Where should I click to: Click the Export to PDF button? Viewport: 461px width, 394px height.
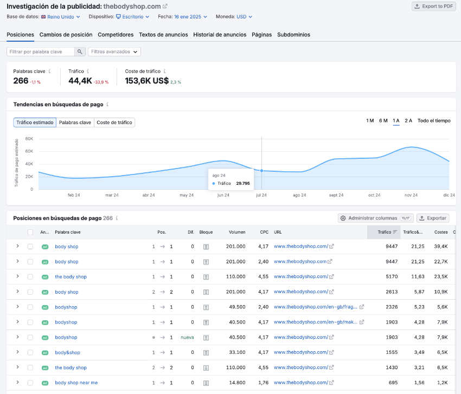pos(434,6)
